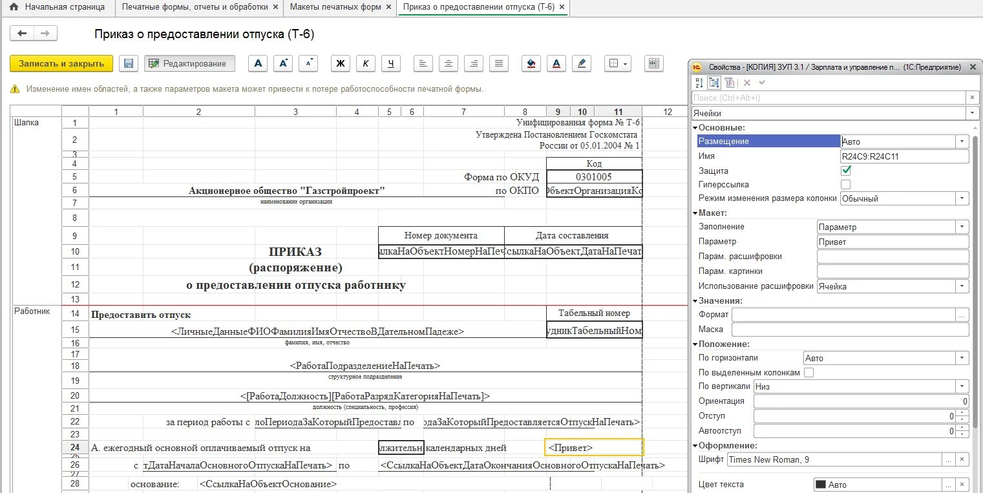Click the confirm checkmark in properties toolbar

762,83
